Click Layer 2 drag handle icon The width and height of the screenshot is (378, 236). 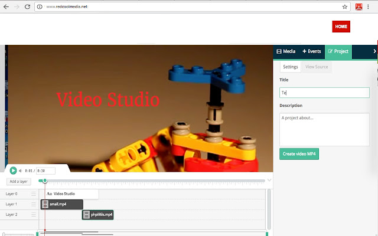(34, 215)
